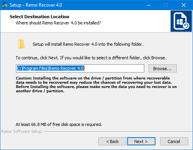Viewport: 193px width, 150px height.
Task: Go to previous step with < Back
Action: click(x=112, y=141)
